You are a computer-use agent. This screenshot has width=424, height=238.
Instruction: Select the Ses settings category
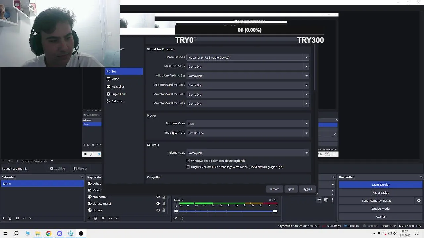click(124, 71)
